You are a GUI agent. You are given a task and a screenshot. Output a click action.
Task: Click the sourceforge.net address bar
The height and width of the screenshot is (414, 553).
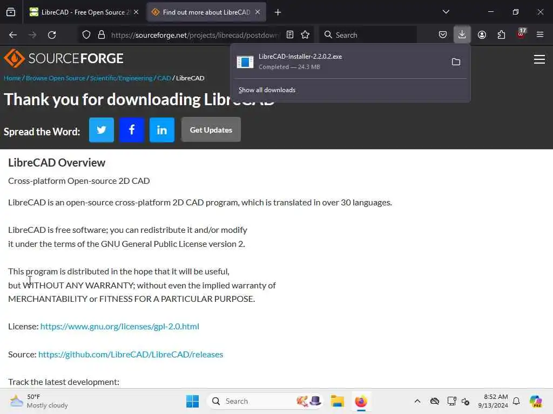point(194,35)
